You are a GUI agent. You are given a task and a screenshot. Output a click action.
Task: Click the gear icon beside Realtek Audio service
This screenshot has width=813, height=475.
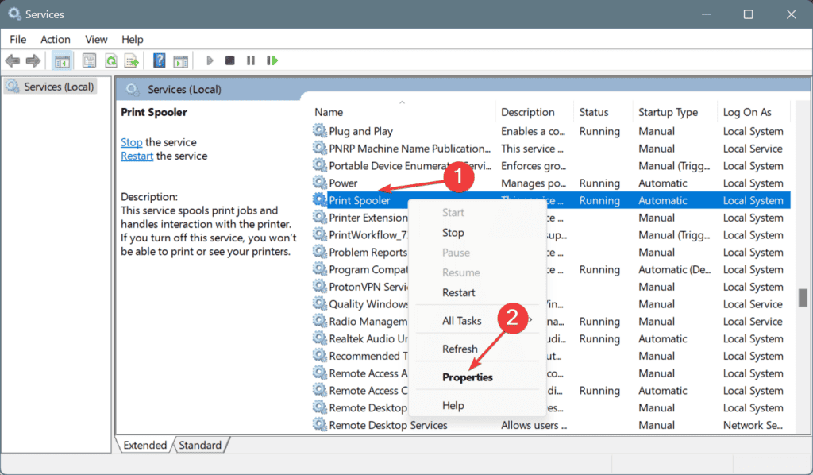point(319,338)
